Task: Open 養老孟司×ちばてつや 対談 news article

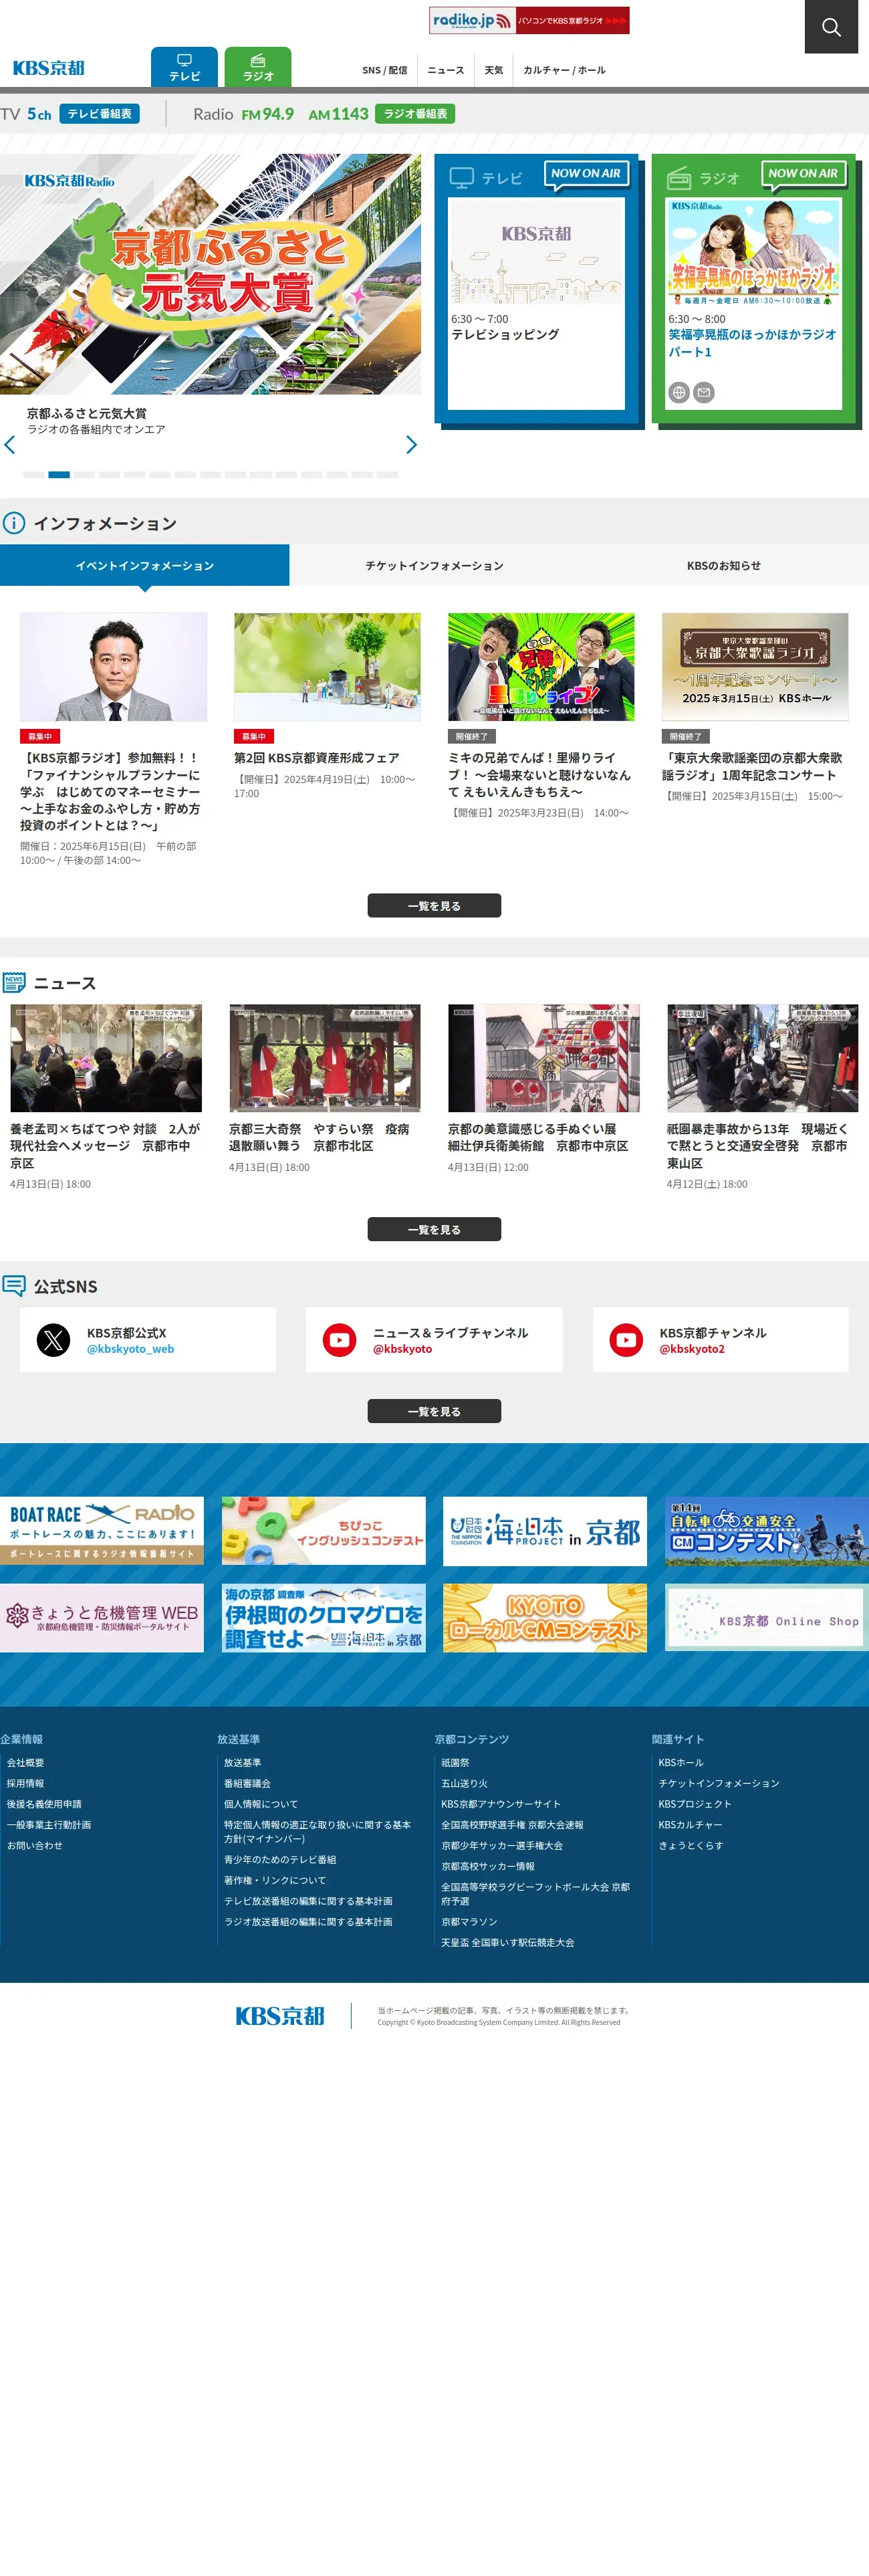Action: [x=106, y=1097]
